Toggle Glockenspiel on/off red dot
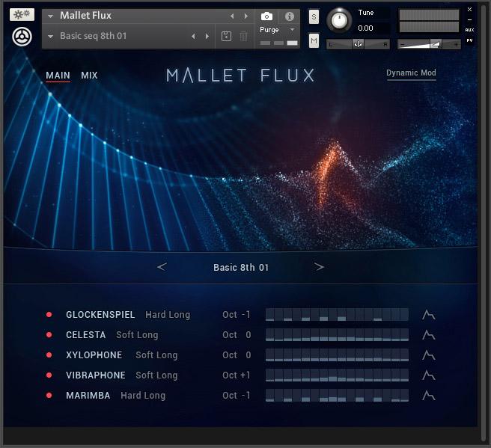 [49, 315]
